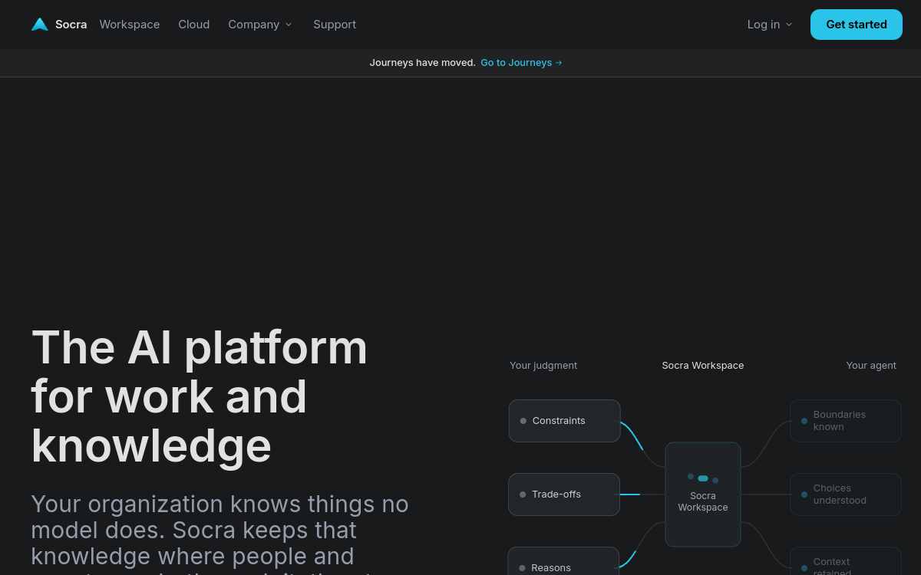921x575 pixels.
Task: Click 'Journeys have moved.' banner text
Action: [x=423, y=63]
